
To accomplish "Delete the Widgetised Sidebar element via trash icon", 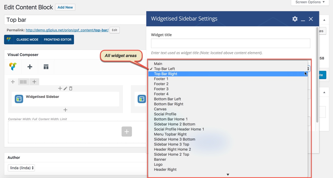I will [70, 88].
